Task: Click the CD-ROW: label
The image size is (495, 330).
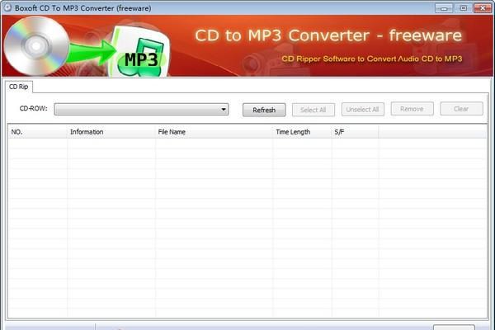Action: tap(34, 108)
